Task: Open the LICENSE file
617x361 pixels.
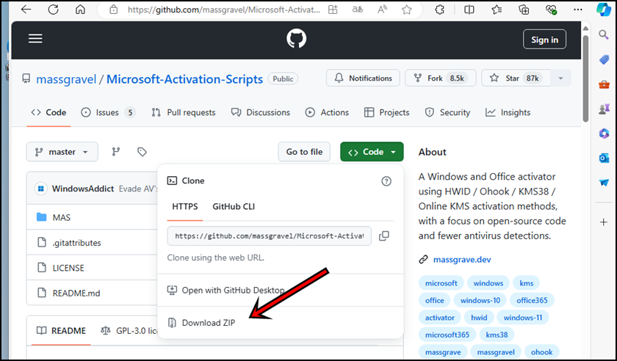Action: click(x=68, y=268)
